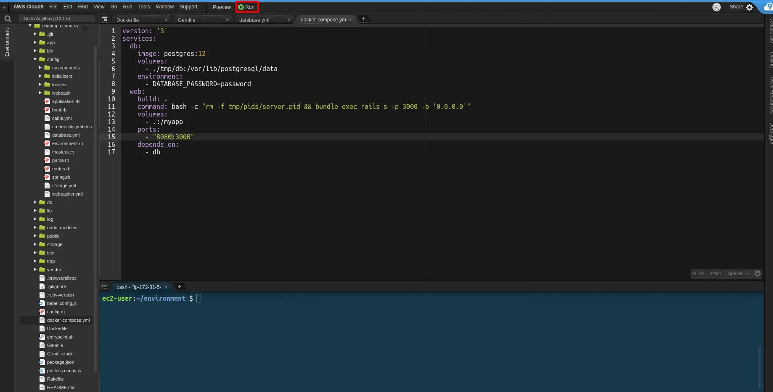Image resolution: width=773 pixels, height=392 pixels.
Task: Close the Dockerfile tab
Action: tap(166, 20)
